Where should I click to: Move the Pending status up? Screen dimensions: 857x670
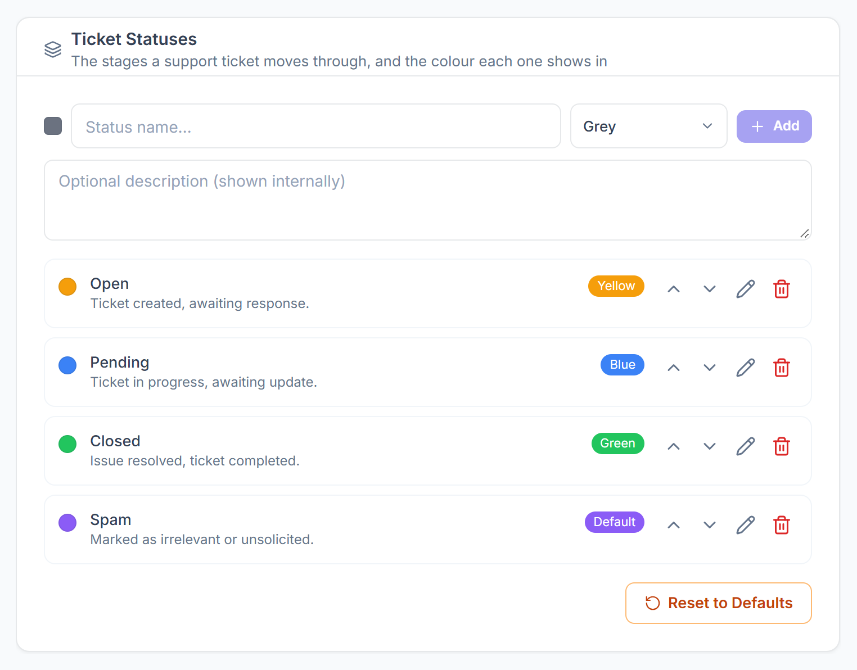(674, 368)
